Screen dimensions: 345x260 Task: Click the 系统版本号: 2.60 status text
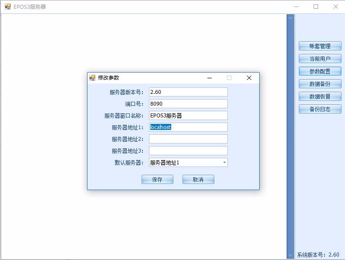[318, 255]
